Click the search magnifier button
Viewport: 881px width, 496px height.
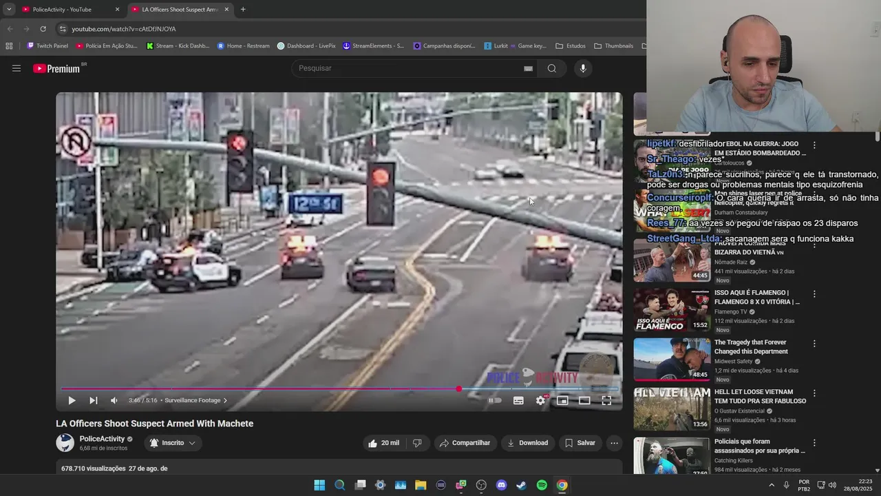point(552,68)
